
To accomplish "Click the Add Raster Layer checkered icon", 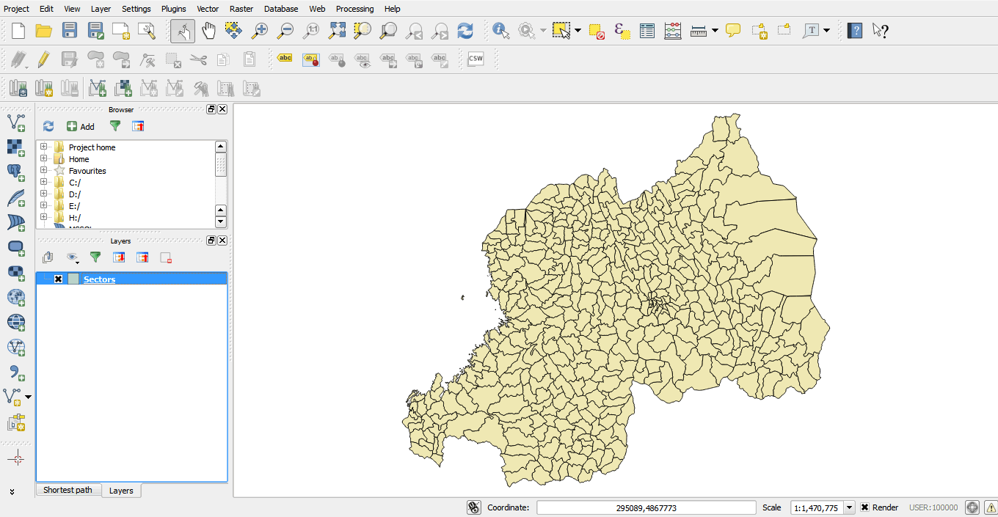I will (x=16, y=148).
